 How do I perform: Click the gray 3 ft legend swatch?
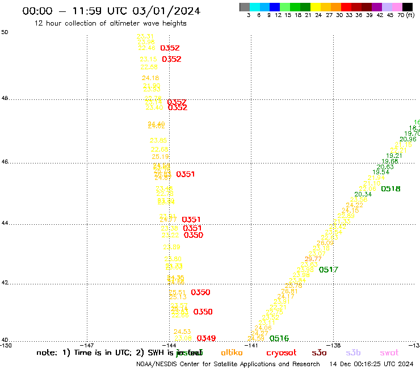pyautogui.click(x=245, y=7)
